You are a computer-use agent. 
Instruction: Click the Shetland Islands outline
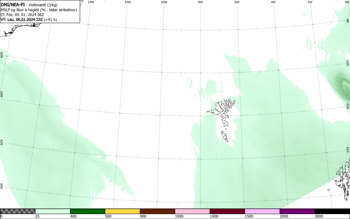(343, 178)
